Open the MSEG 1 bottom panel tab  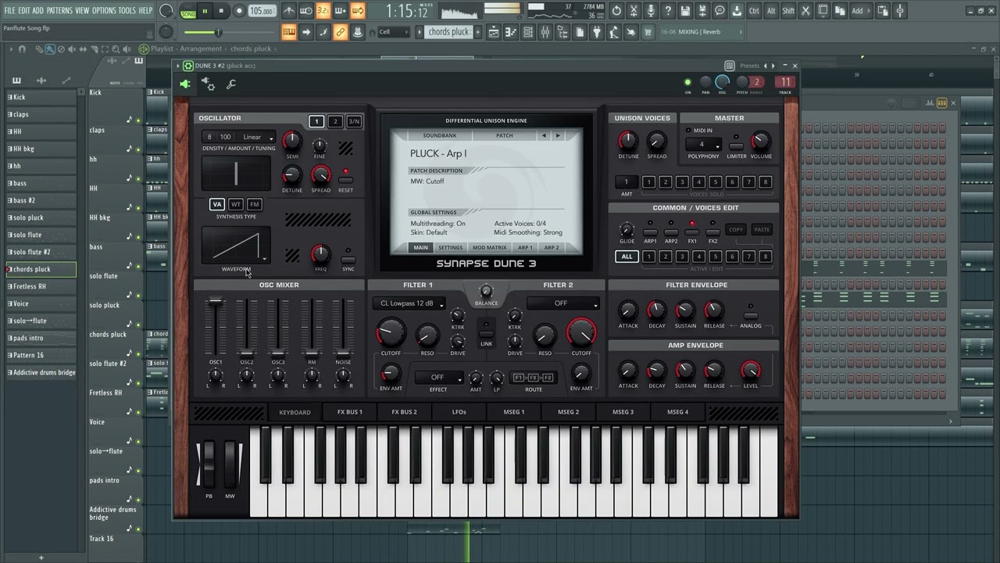513,412
